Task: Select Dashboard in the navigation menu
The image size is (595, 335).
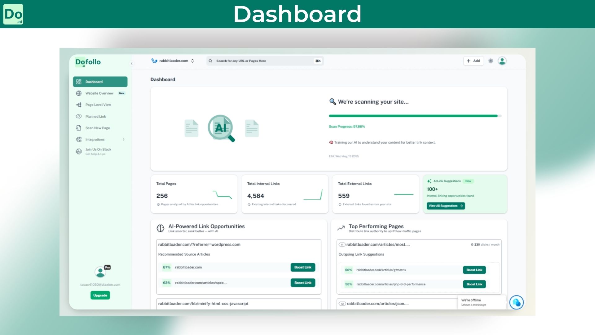Action: coord(94,82)
